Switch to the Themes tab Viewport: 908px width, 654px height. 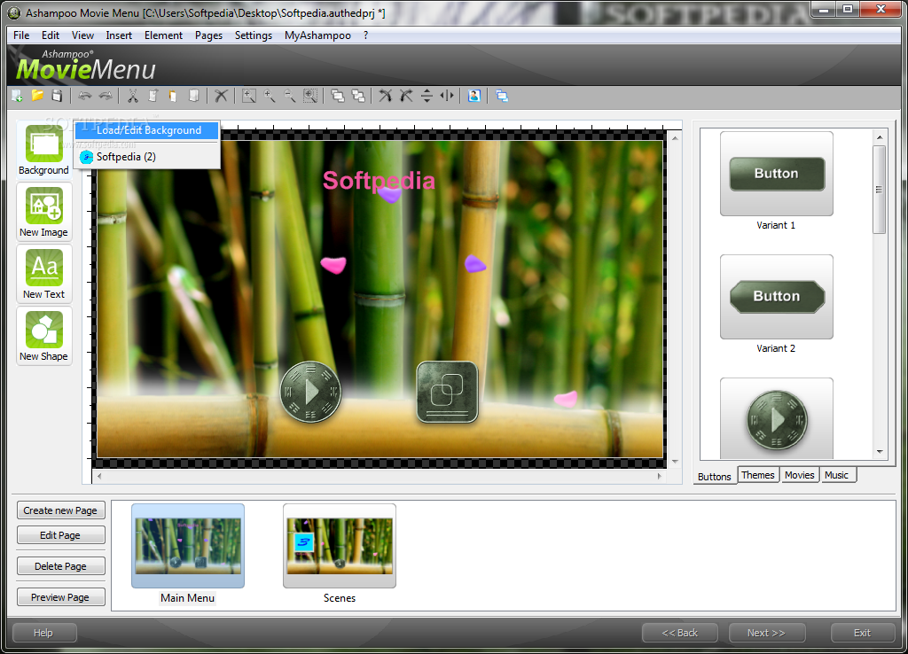tap(758, 475)
